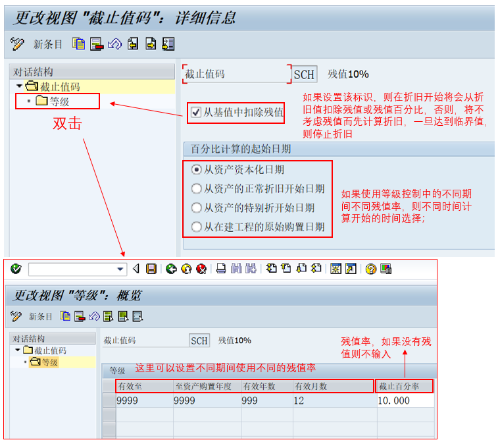Toggle the 从基值中扣除残值 checkbox
Screen dimensions: 498x444
pos(195,112)
